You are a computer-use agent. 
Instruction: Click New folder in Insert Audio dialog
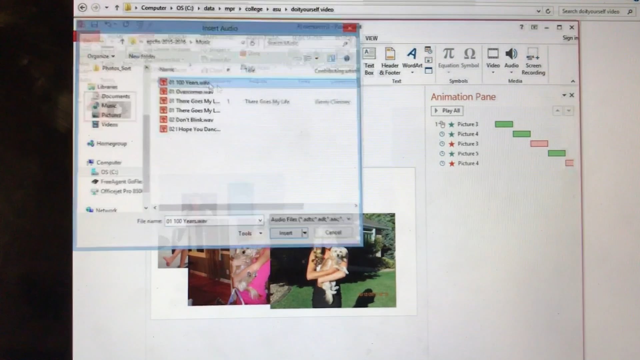(x=142, y=56)
